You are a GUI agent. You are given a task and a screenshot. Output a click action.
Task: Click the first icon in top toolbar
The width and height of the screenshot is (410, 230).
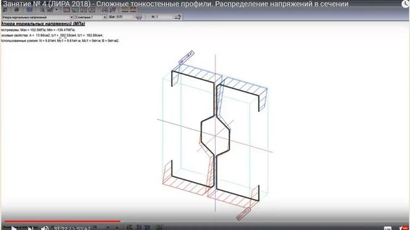coord(5,10)
